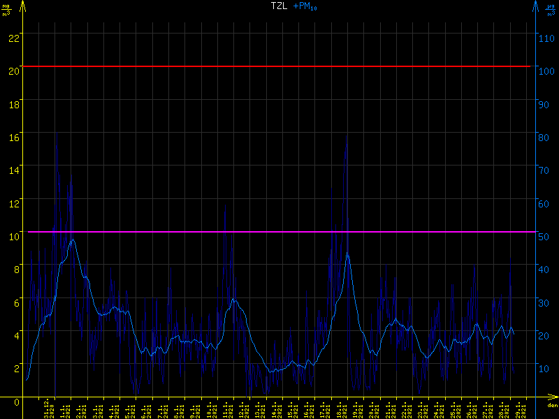Click the 0 value on left axis
Screen dimensions: 559x419
point(16,403)
